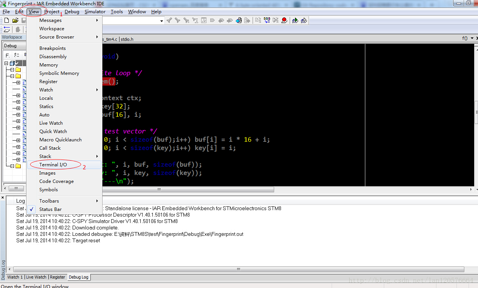Switch to the Live Watch tab

36,277
